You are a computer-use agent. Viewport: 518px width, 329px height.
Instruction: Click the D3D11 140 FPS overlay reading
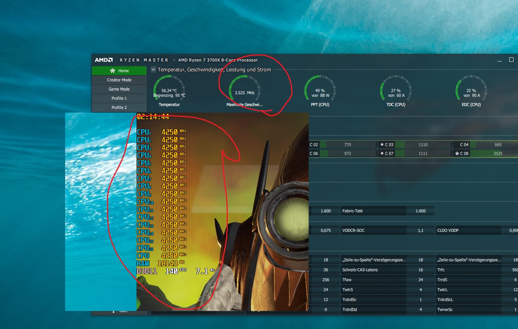(162, 271)
